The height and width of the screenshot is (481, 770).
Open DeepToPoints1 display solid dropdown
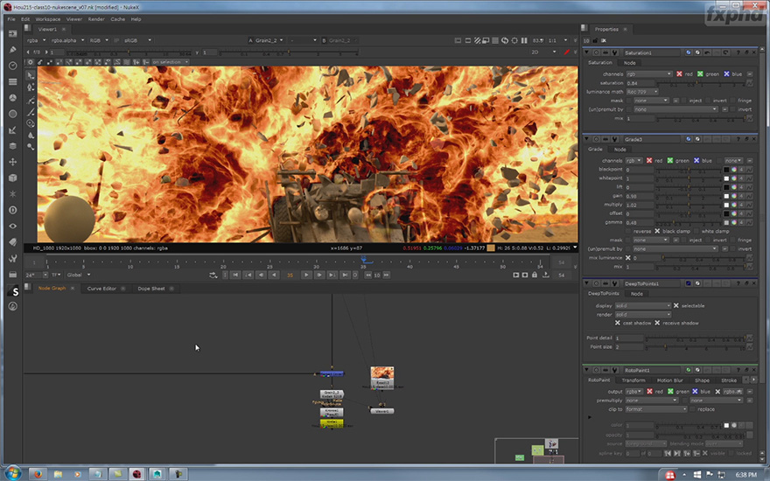point(643,306)
